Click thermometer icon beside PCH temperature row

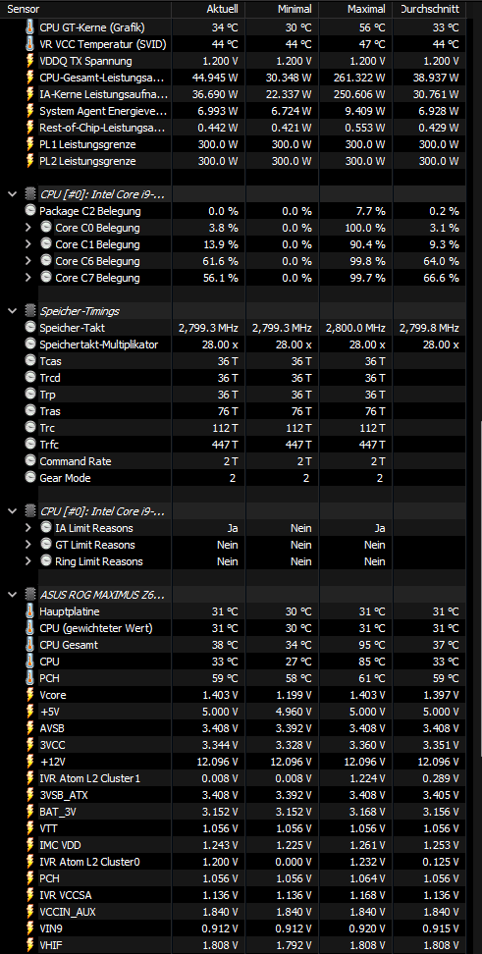[30, 677]
